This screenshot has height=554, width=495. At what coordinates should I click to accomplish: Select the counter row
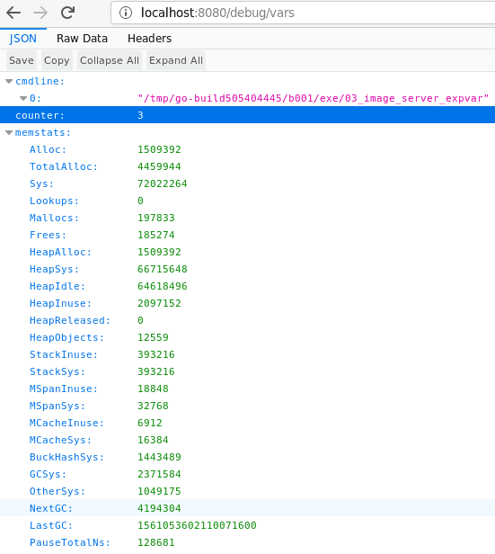(247, 115)
